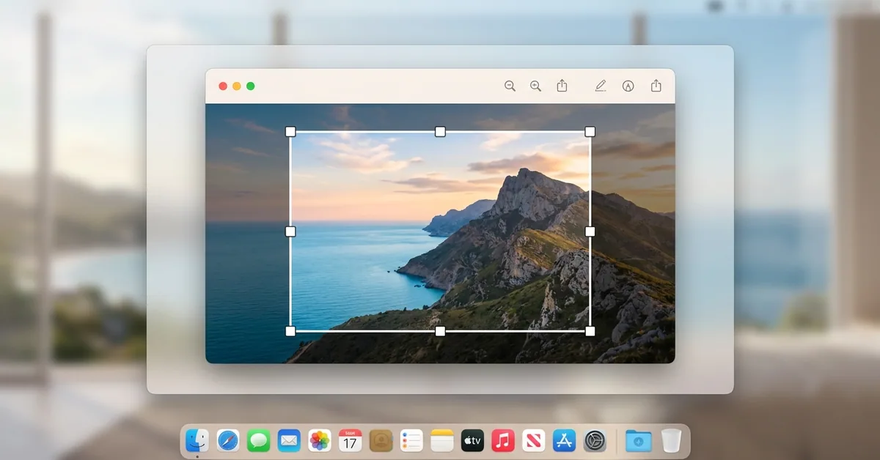The image size is (880, 460).
Task: Open the Notes app in the Dock
Action: [442, 440]
